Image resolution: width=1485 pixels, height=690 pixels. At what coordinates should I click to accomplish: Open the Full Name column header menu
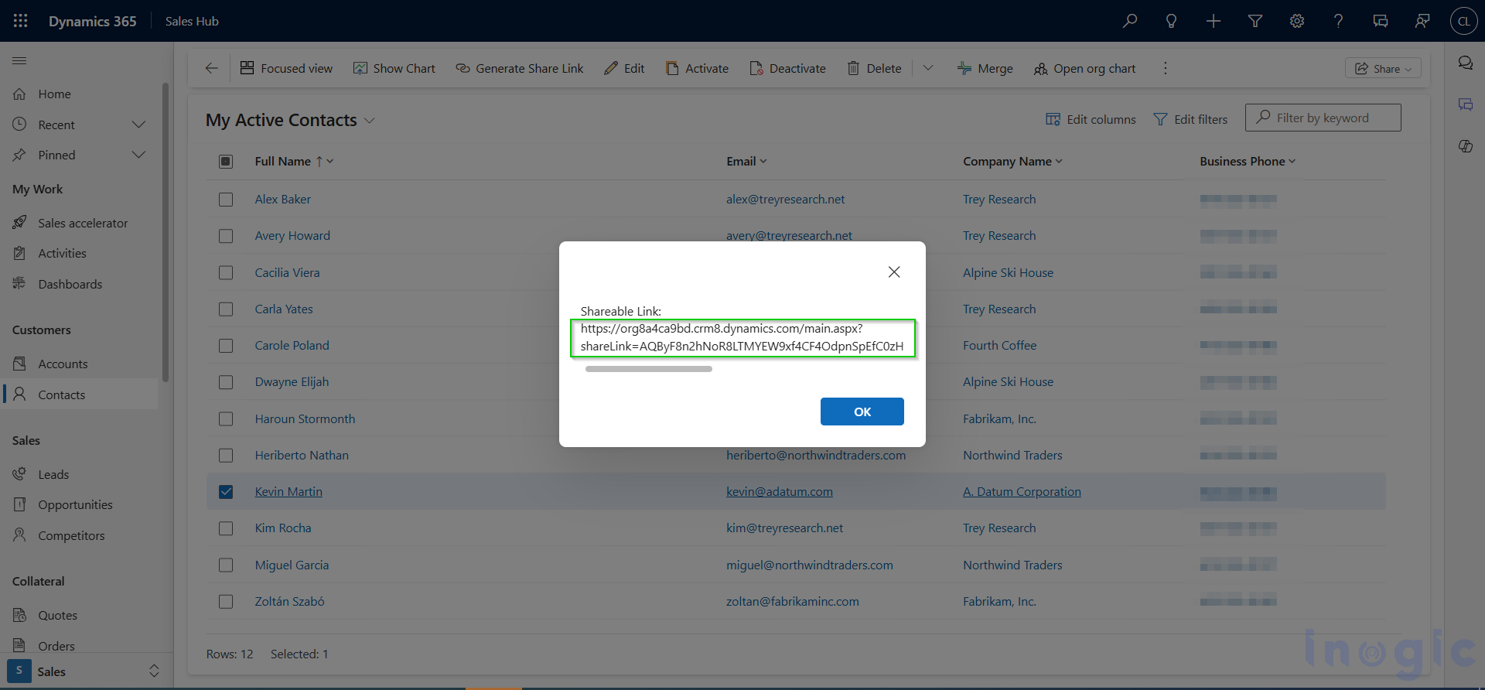pyautogui.click(x=294, y=161)
